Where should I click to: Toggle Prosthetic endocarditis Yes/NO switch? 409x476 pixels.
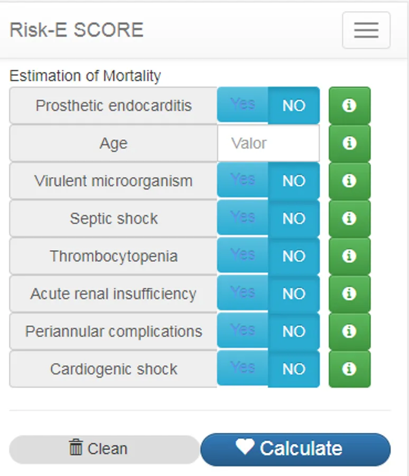click(268, 106)
